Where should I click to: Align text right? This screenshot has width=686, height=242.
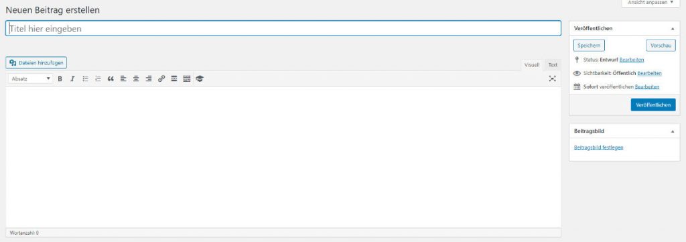pyautogui.click(x=149, y=79)
